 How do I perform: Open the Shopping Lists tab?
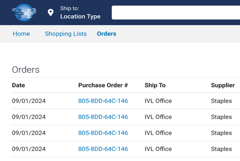[x=66, y=34]
